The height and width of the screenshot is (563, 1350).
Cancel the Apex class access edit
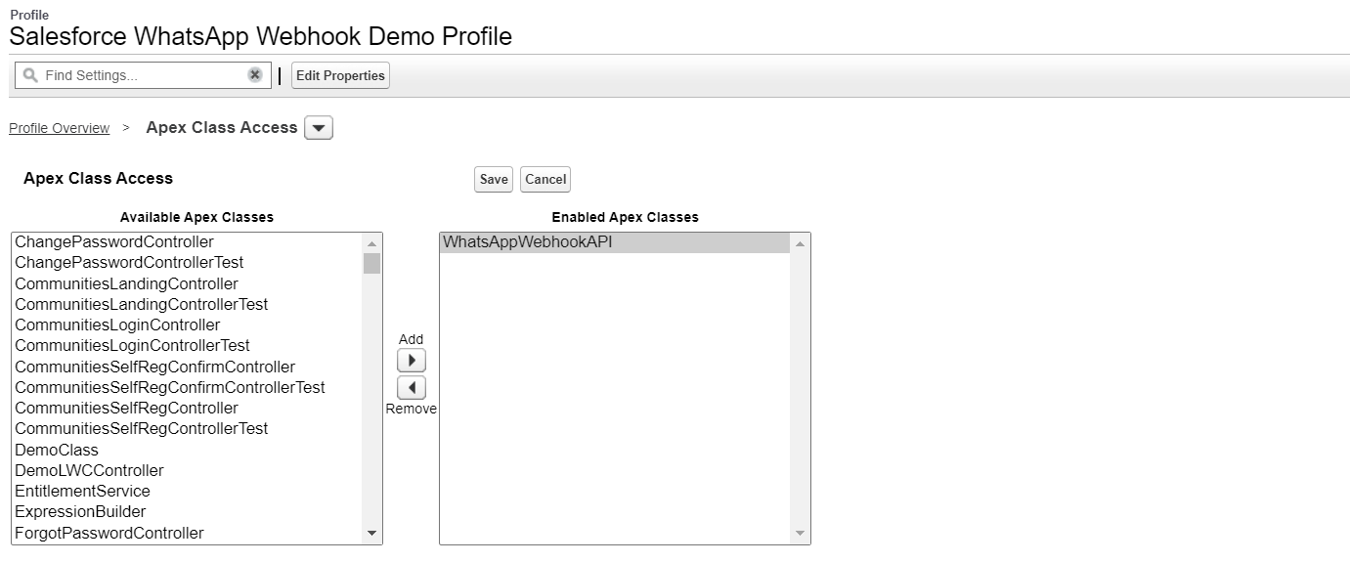545,179
